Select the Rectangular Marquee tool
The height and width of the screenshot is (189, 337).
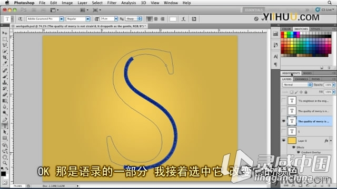coord(5,39)
